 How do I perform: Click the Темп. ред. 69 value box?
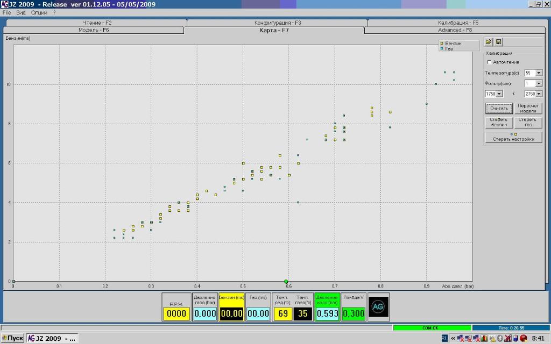[x=283, y=313]
